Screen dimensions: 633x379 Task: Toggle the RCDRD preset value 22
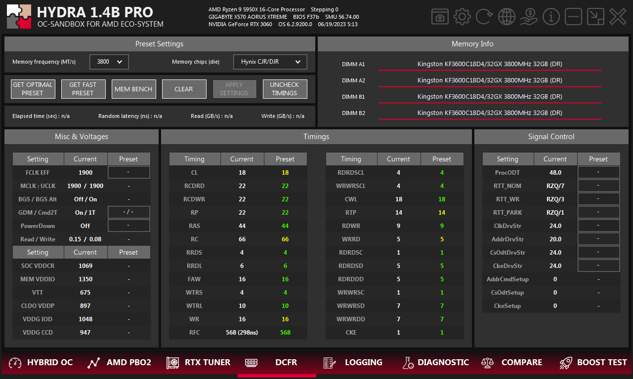pyautogui.click(x=285, y=186)
